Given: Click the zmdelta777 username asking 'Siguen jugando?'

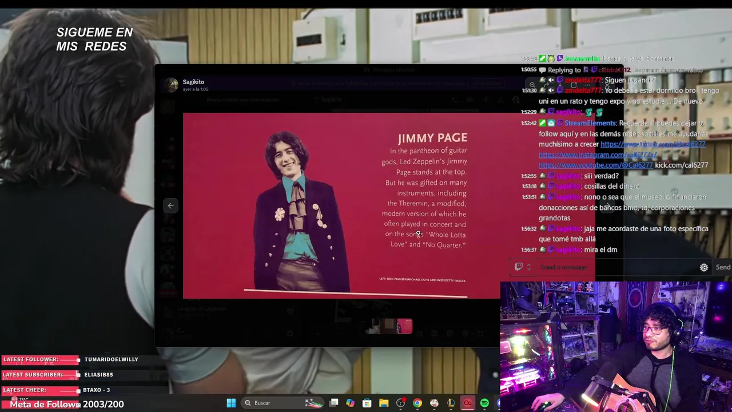Looking at the screenshot, I should pyautogui.click(x=583, y=80).
